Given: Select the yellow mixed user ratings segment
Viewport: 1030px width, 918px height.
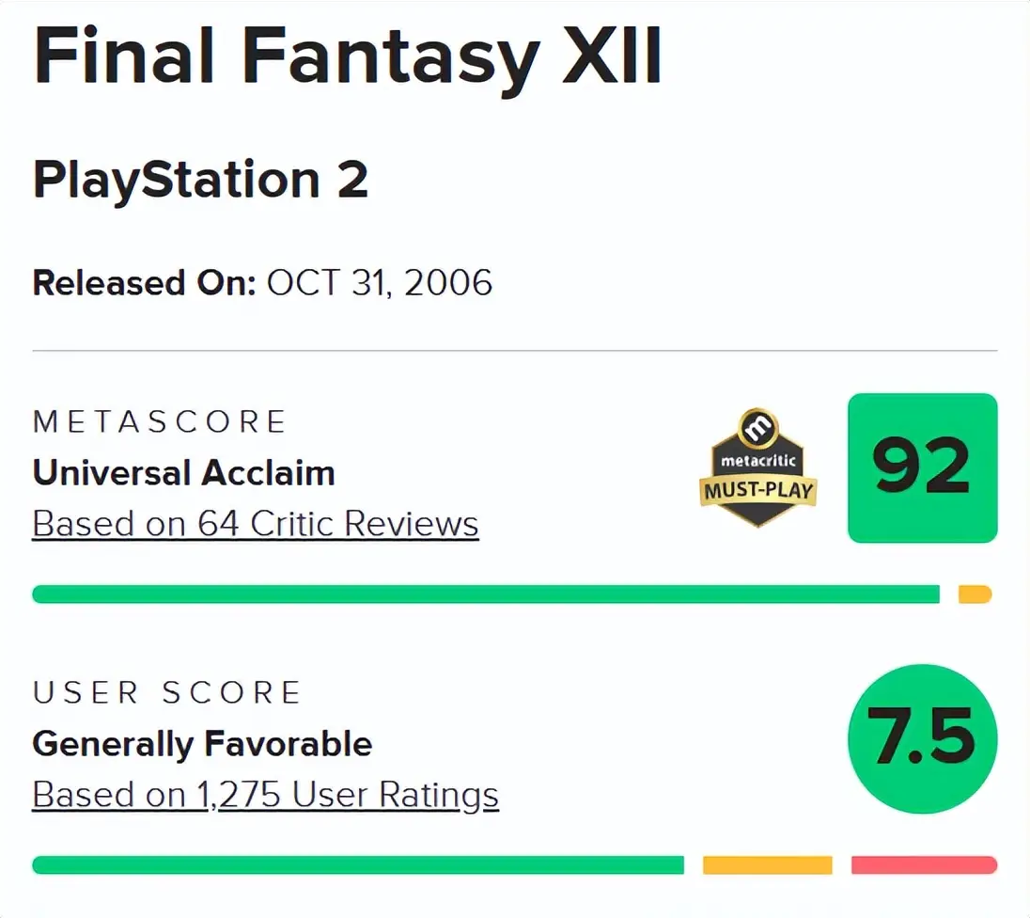Looking at the screenshot, I should (x=767, y=864).
